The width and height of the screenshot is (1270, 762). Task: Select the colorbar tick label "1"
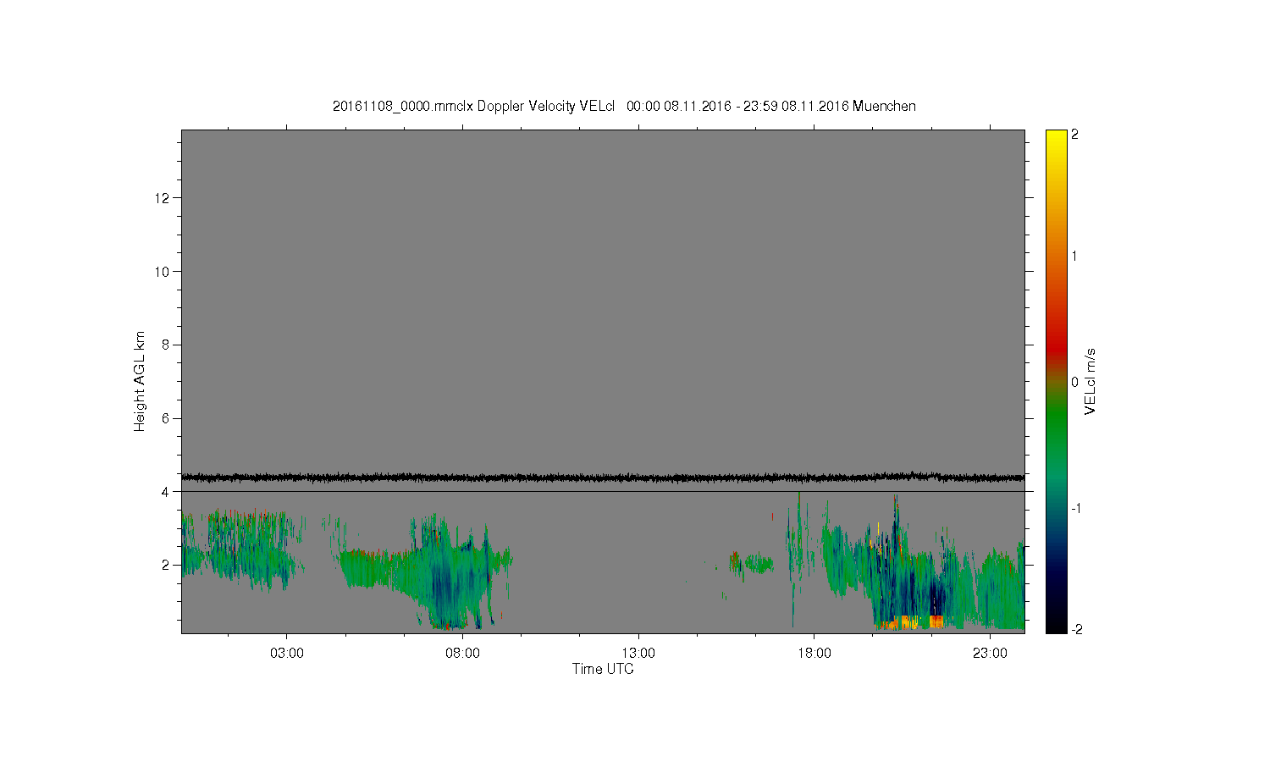point(1074,256)
